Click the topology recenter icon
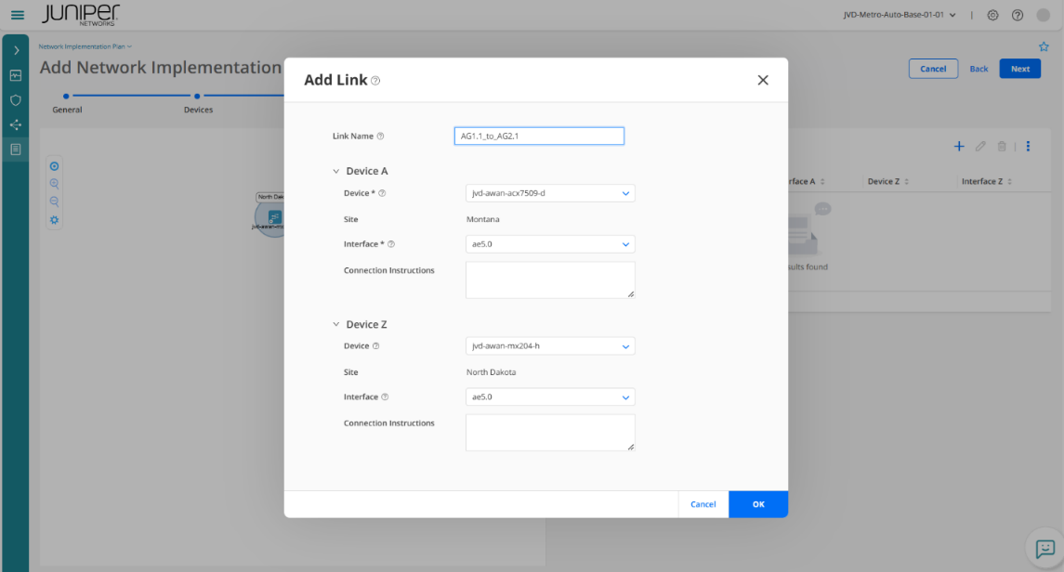Image resolution: width=1064 pixels, height=572 pixels. [x=54, y=166]
